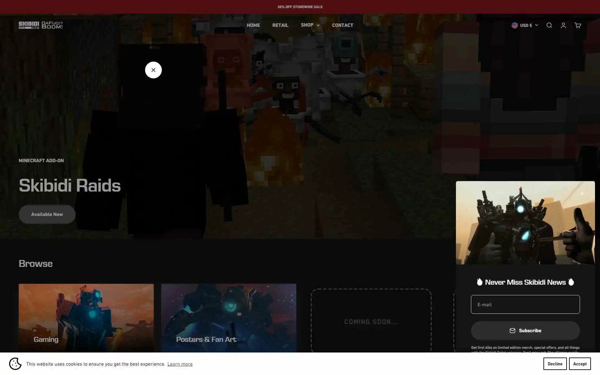Image resolution: width=600 pixels, height=375 pixels.
Task: Open the search icon in header
Action: tap(549, 25)
